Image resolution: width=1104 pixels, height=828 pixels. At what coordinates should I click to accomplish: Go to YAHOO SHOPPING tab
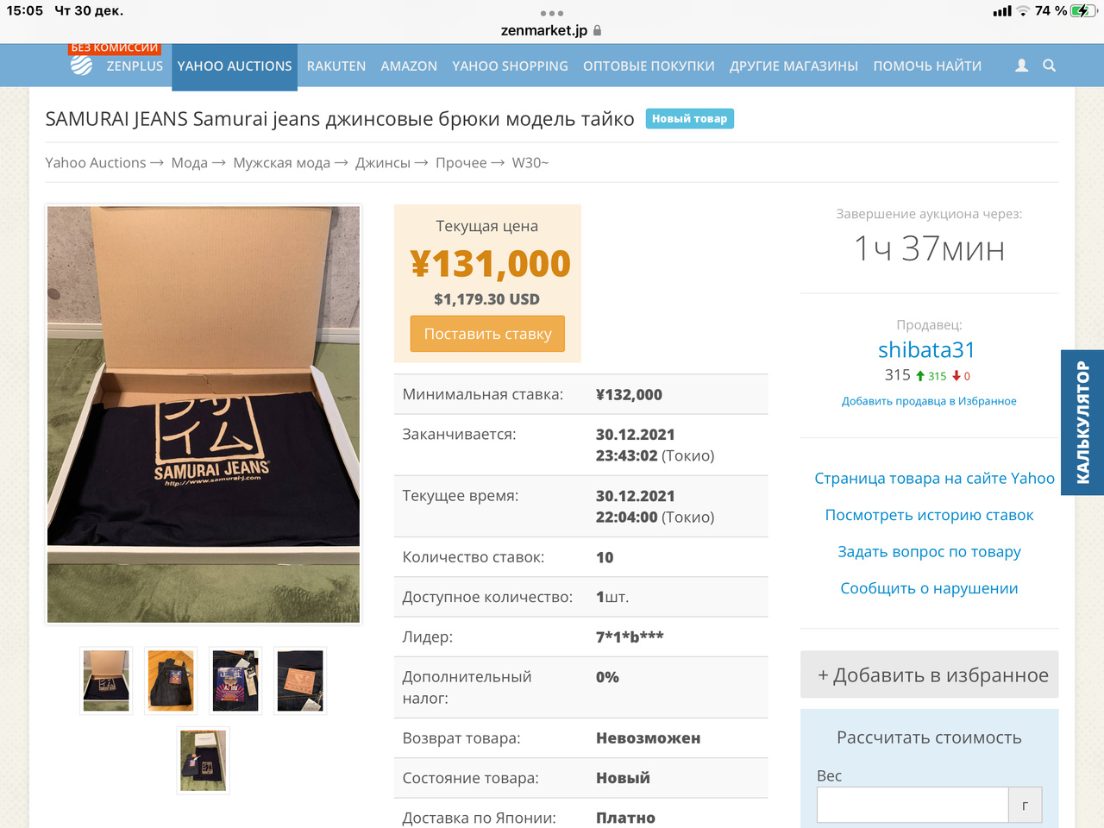(510, 66)
